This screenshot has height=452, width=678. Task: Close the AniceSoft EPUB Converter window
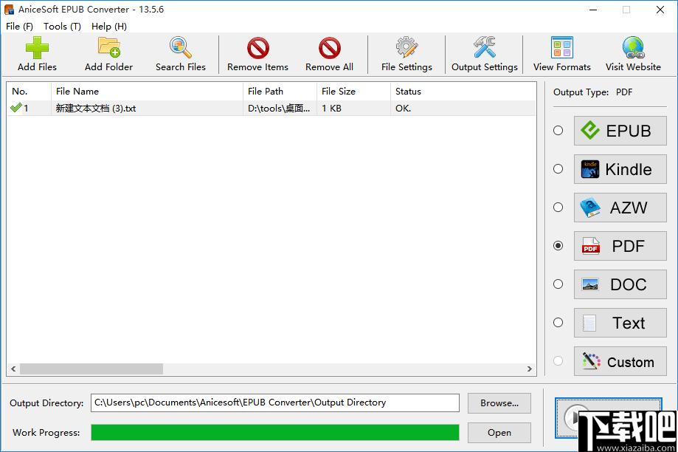click(660, 10)
